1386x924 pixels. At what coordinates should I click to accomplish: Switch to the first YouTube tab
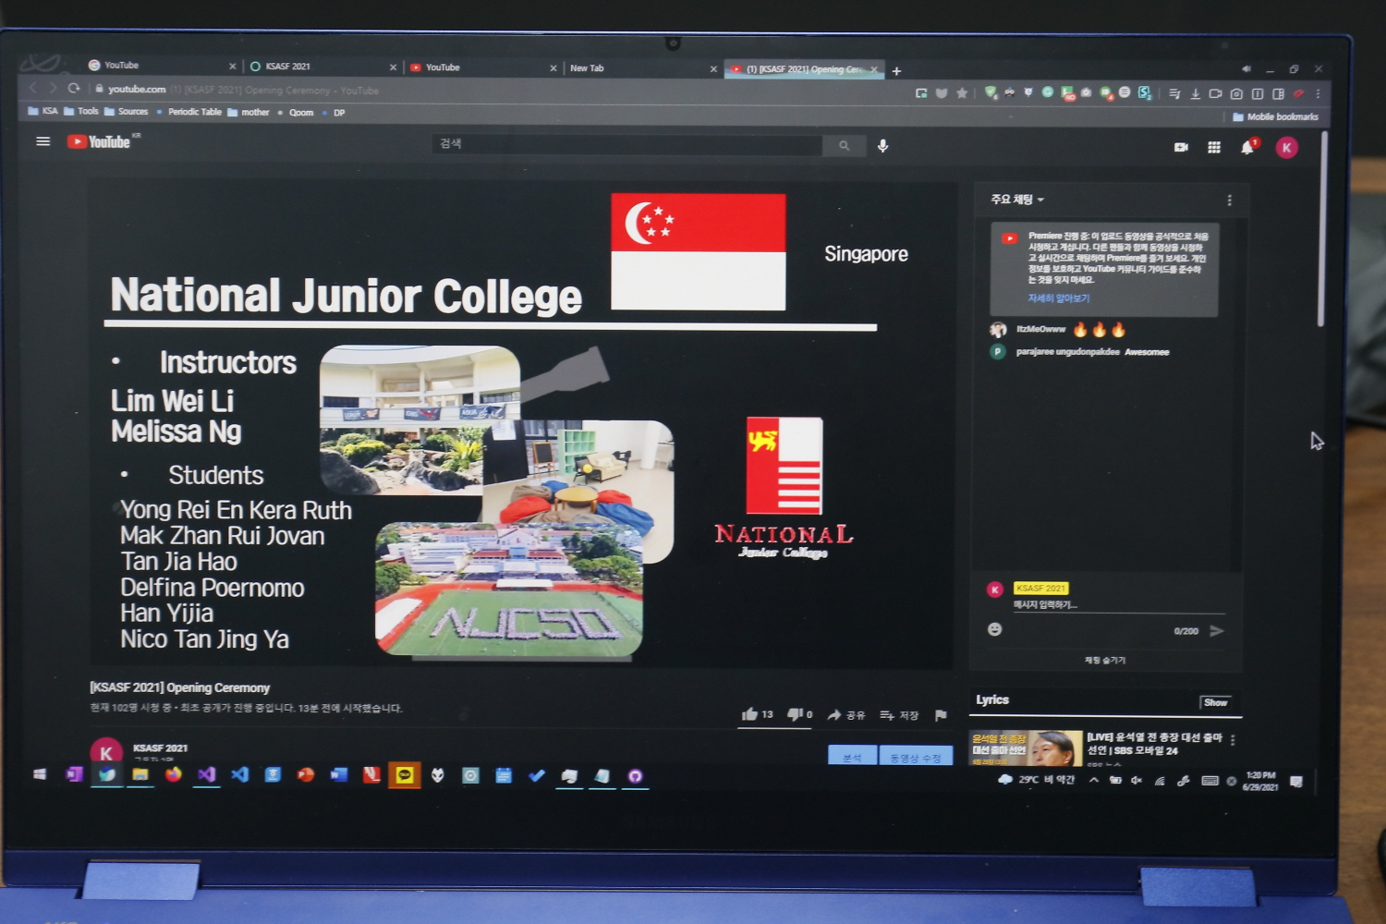(162, 66)
